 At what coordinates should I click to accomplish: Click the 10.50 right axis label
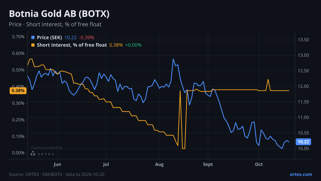point(303,133)
